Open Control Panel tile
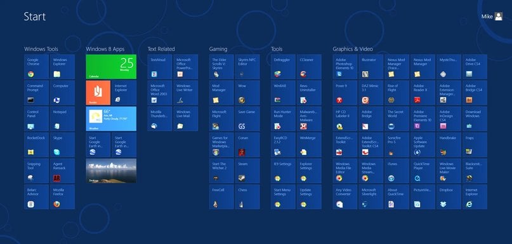Screen dimensions: 512x244 point(36,119)
